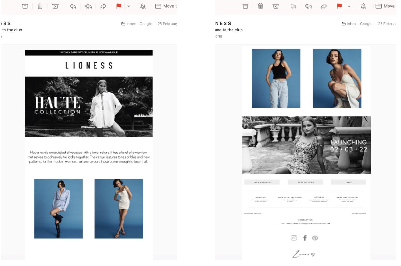Click Reply All in the left window
This screenshot has width=401, height=266.
point(88,6)
